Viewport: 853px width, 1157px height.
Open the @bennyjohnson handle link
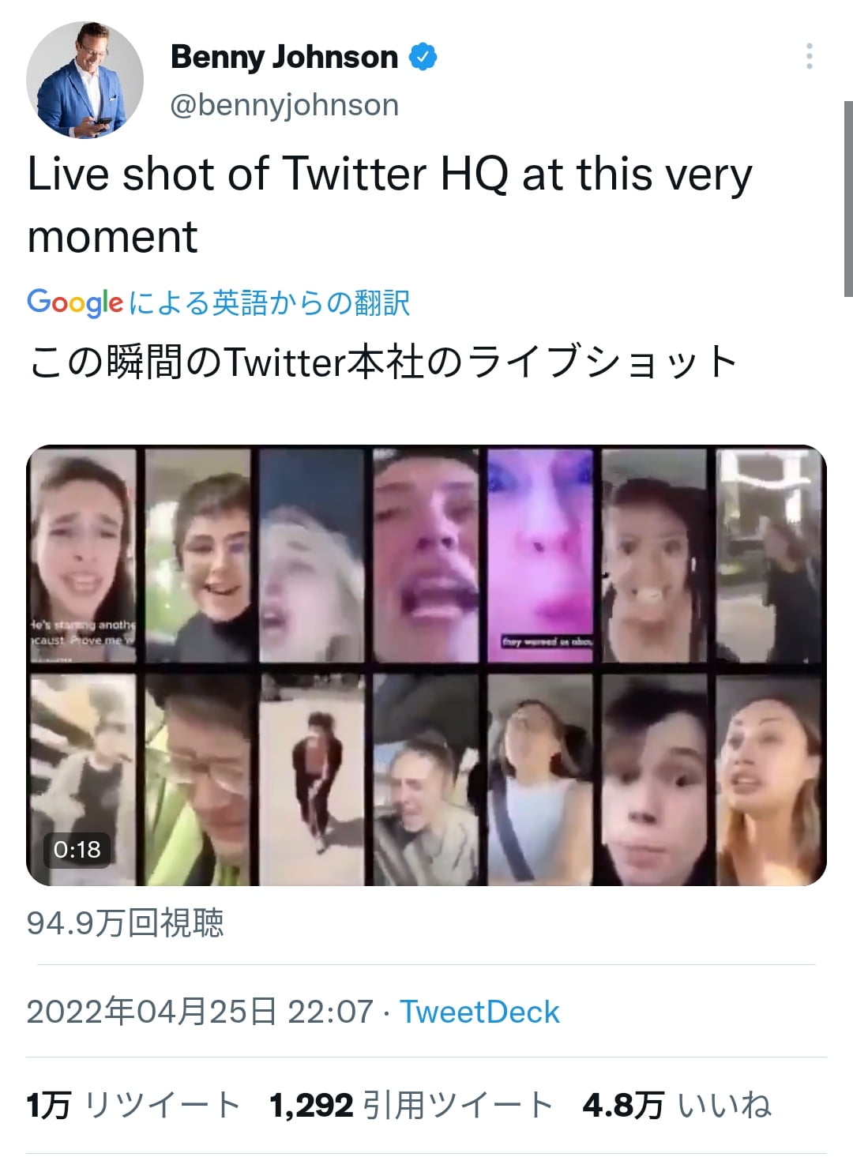pos(284,105)
